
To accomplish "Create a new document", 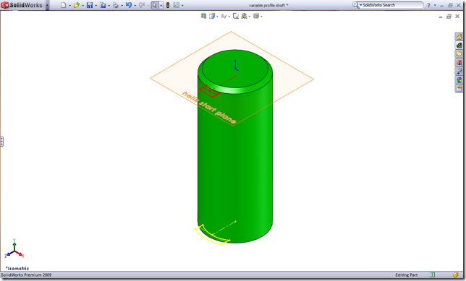I will click(x=63, y=5).
